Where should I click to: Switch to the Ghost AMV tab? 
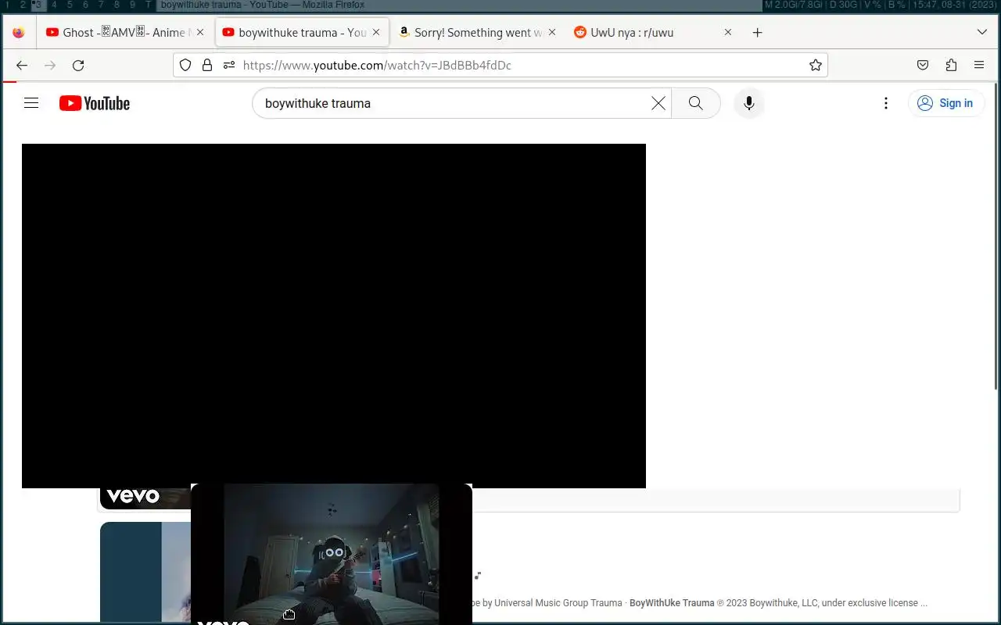[124, 32]
